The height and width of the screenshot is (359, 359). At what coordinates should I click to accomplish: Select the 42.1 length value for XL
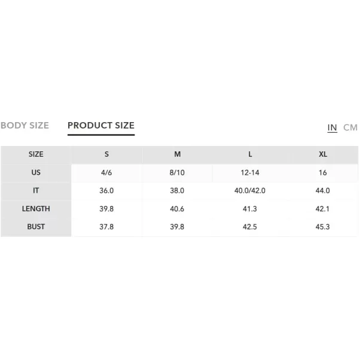(x=323, y=209)
